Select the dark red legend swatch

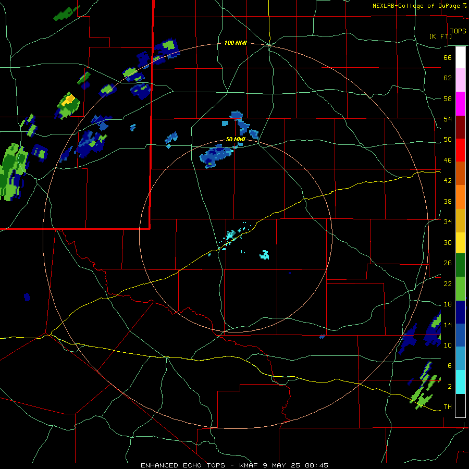click(x=460, y=127)
